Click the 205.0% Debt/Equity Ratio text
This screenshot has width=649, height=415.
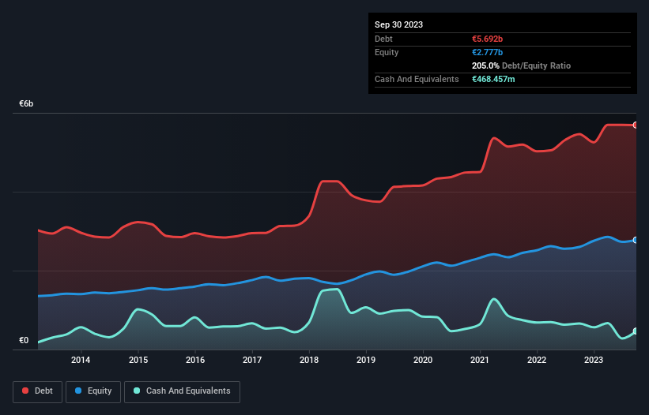[x=521, y=65]
